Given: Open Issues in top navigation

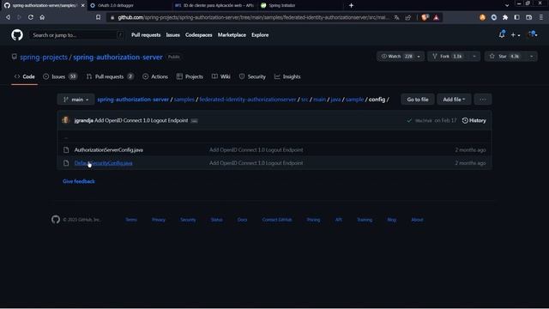Looking at the screenshot, I should pos(172,35).
